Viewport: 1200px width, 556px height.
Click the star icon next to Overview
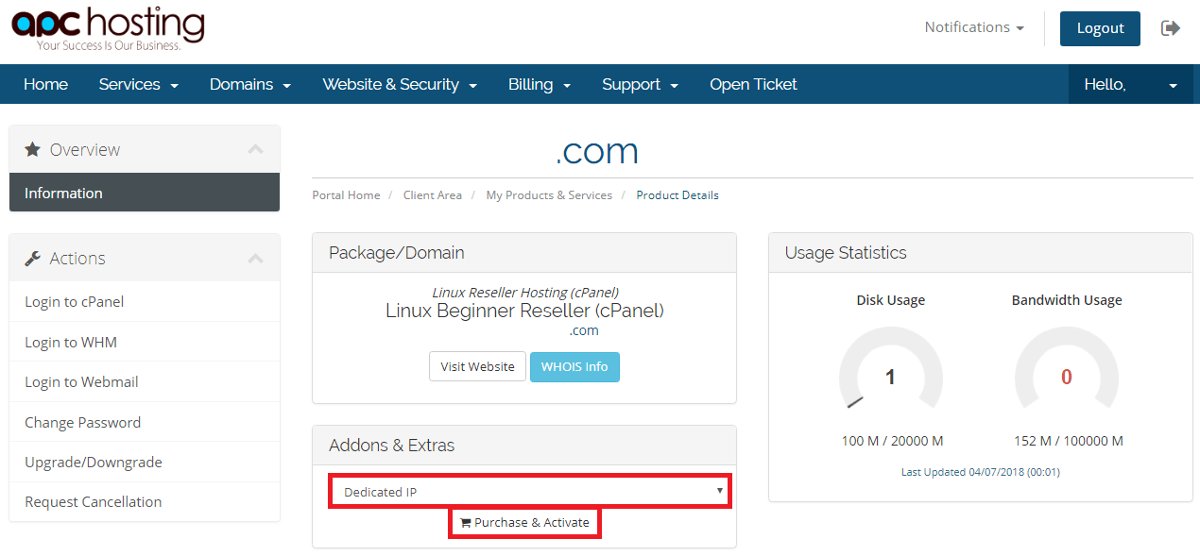pos(33,149)
